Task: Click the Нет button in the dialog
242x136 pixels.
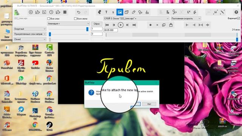Action: click(149, 104)
